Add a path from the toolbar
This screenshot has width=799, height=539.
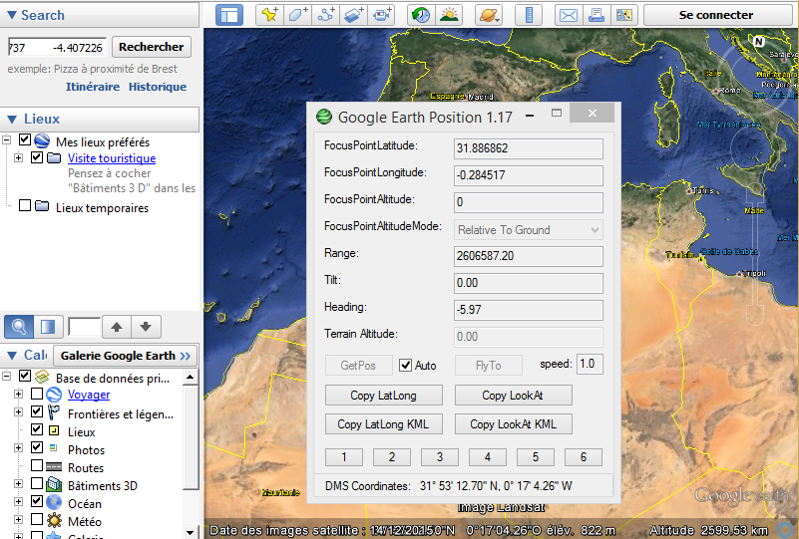point(325,15)
